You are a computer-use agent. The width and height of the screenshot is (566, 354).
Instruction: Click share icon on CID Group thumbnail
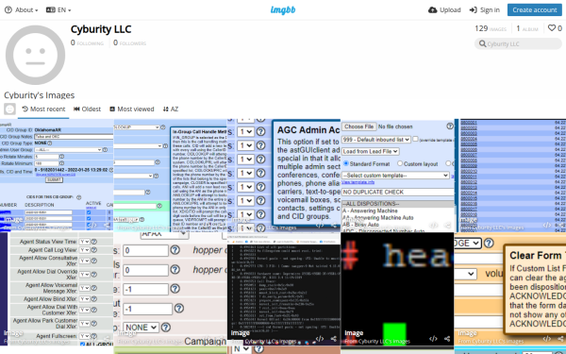pyautogui.click(x=108, y=225)
